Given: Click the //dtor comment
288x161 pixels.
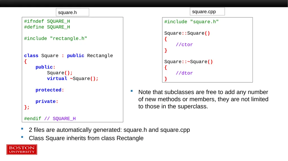Looking at the screenshot, I should tap(184, 73).
